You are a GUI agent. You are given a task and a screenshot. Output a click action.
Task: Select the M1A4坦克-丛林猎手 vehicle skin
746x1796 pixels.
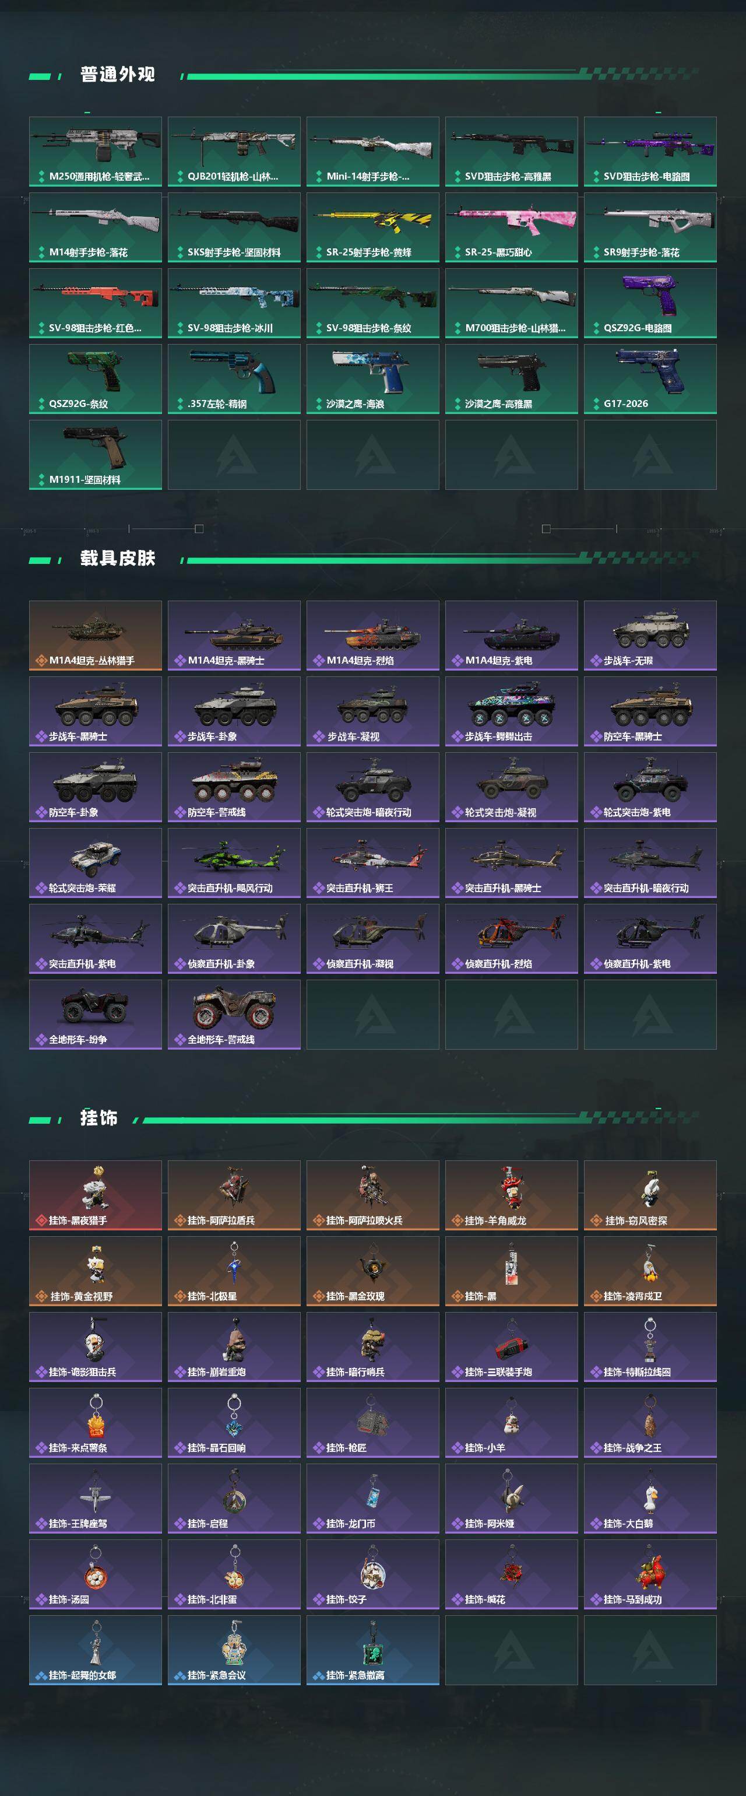click(x=96, y=636)
